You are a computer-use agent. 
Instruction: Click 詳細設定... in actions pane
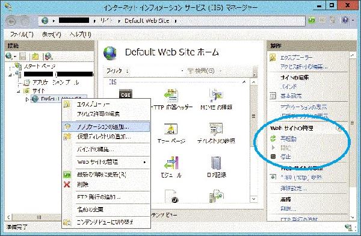(x=294, y=188)
